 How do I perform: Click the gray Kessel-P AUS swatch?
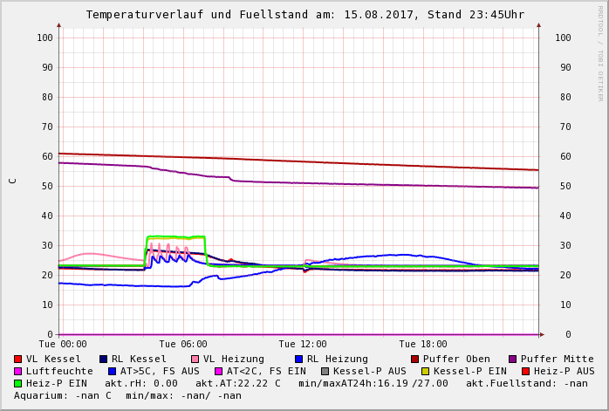(325, 371)
